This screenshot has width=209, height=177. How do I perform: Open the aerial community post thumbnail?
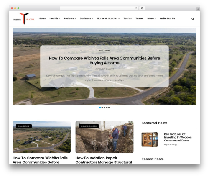pyautogui.click(x=42, y=137)
